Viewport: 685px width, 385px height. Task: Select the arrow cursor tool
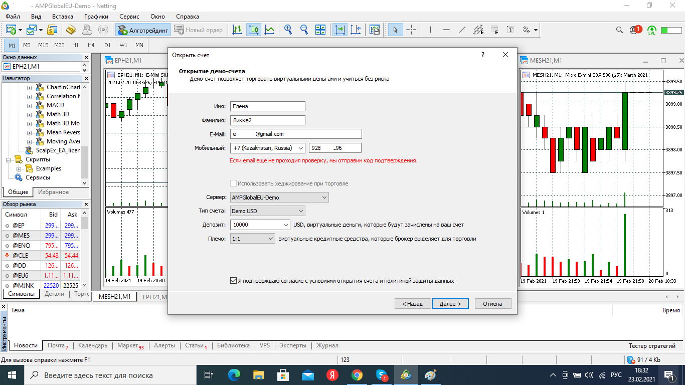[395, 30]
